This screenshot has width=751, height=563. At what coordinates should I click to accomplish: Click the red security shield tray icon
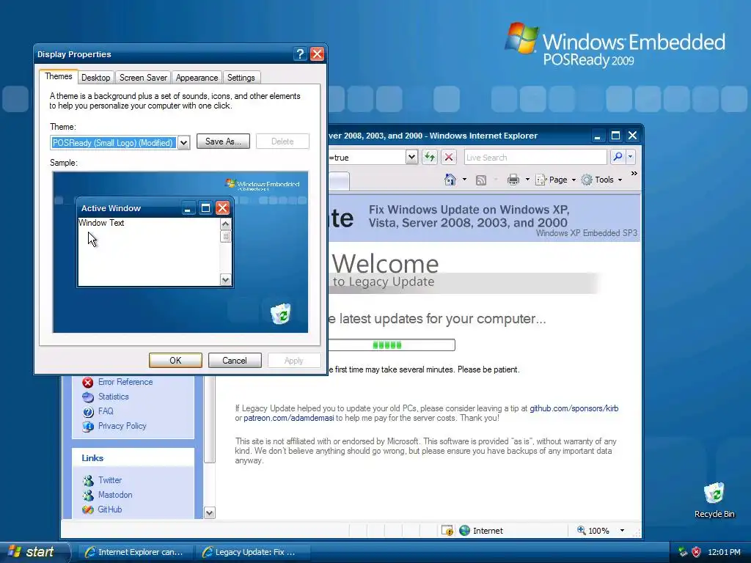697,552
